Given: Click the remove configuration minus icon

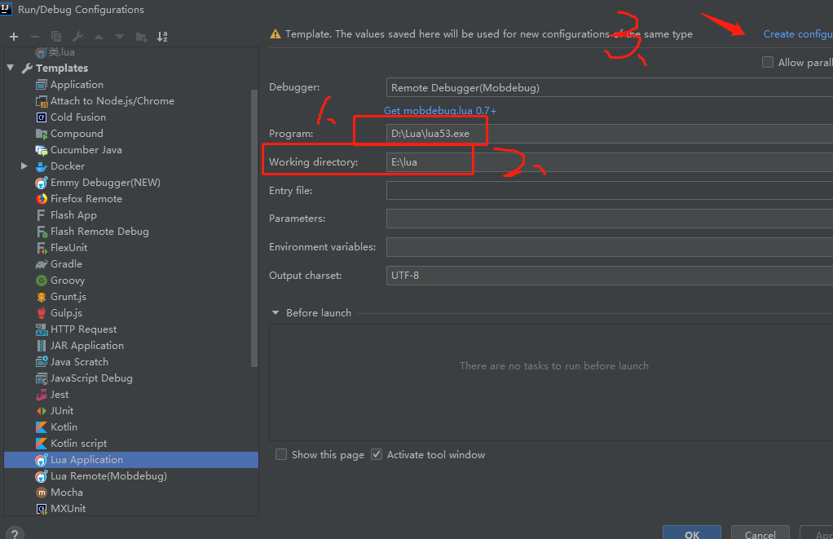Looking at the screenshot, I should (35, 37).
